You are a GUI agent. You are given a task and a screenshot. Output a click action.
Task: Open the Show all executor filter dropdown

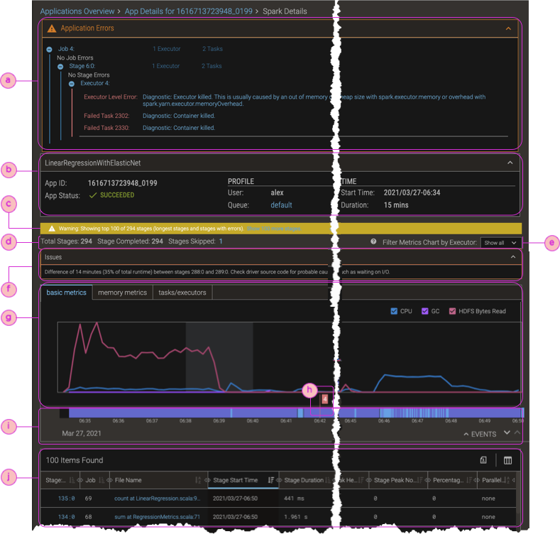500,243
